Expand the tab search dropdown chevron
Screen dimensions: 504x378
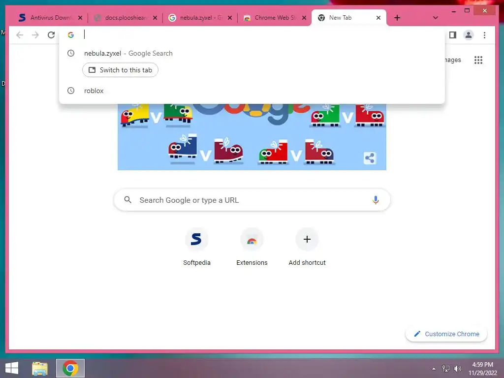coord(435,18)
